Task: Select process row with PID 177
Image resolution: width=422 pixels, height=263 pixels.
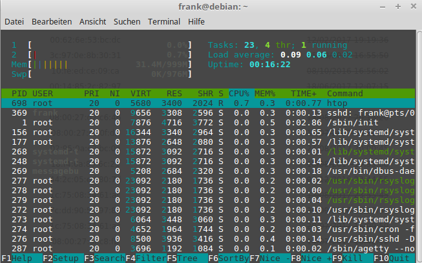Action: [208, 142]
